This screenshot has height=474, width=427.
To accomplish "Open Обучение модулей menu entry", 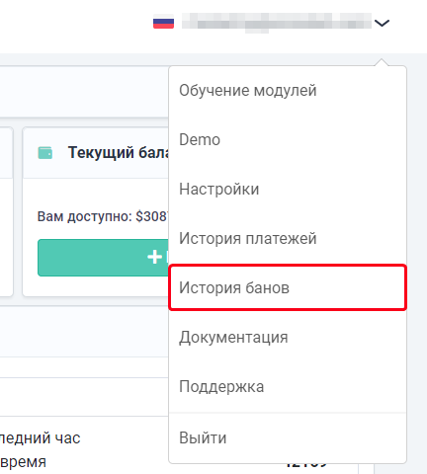I will tap(248, 91).
